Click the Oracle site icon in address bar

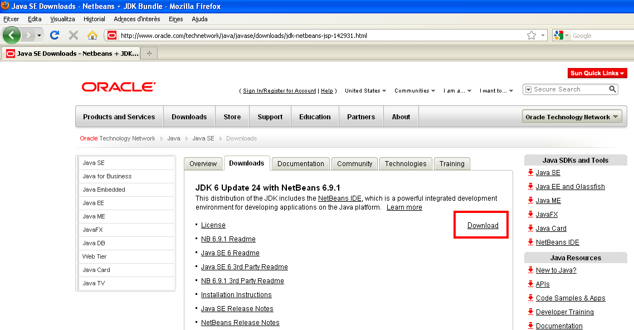pyautogui.click(x=111, y=36)
